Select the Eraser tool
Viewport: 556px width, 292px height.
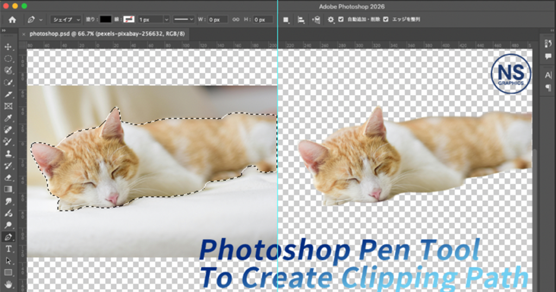coord(8,177)
